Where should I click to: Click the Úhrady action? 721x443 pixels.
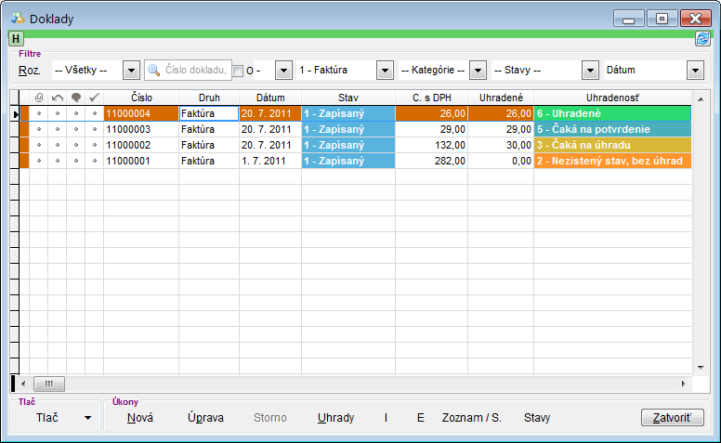[335, 418]
